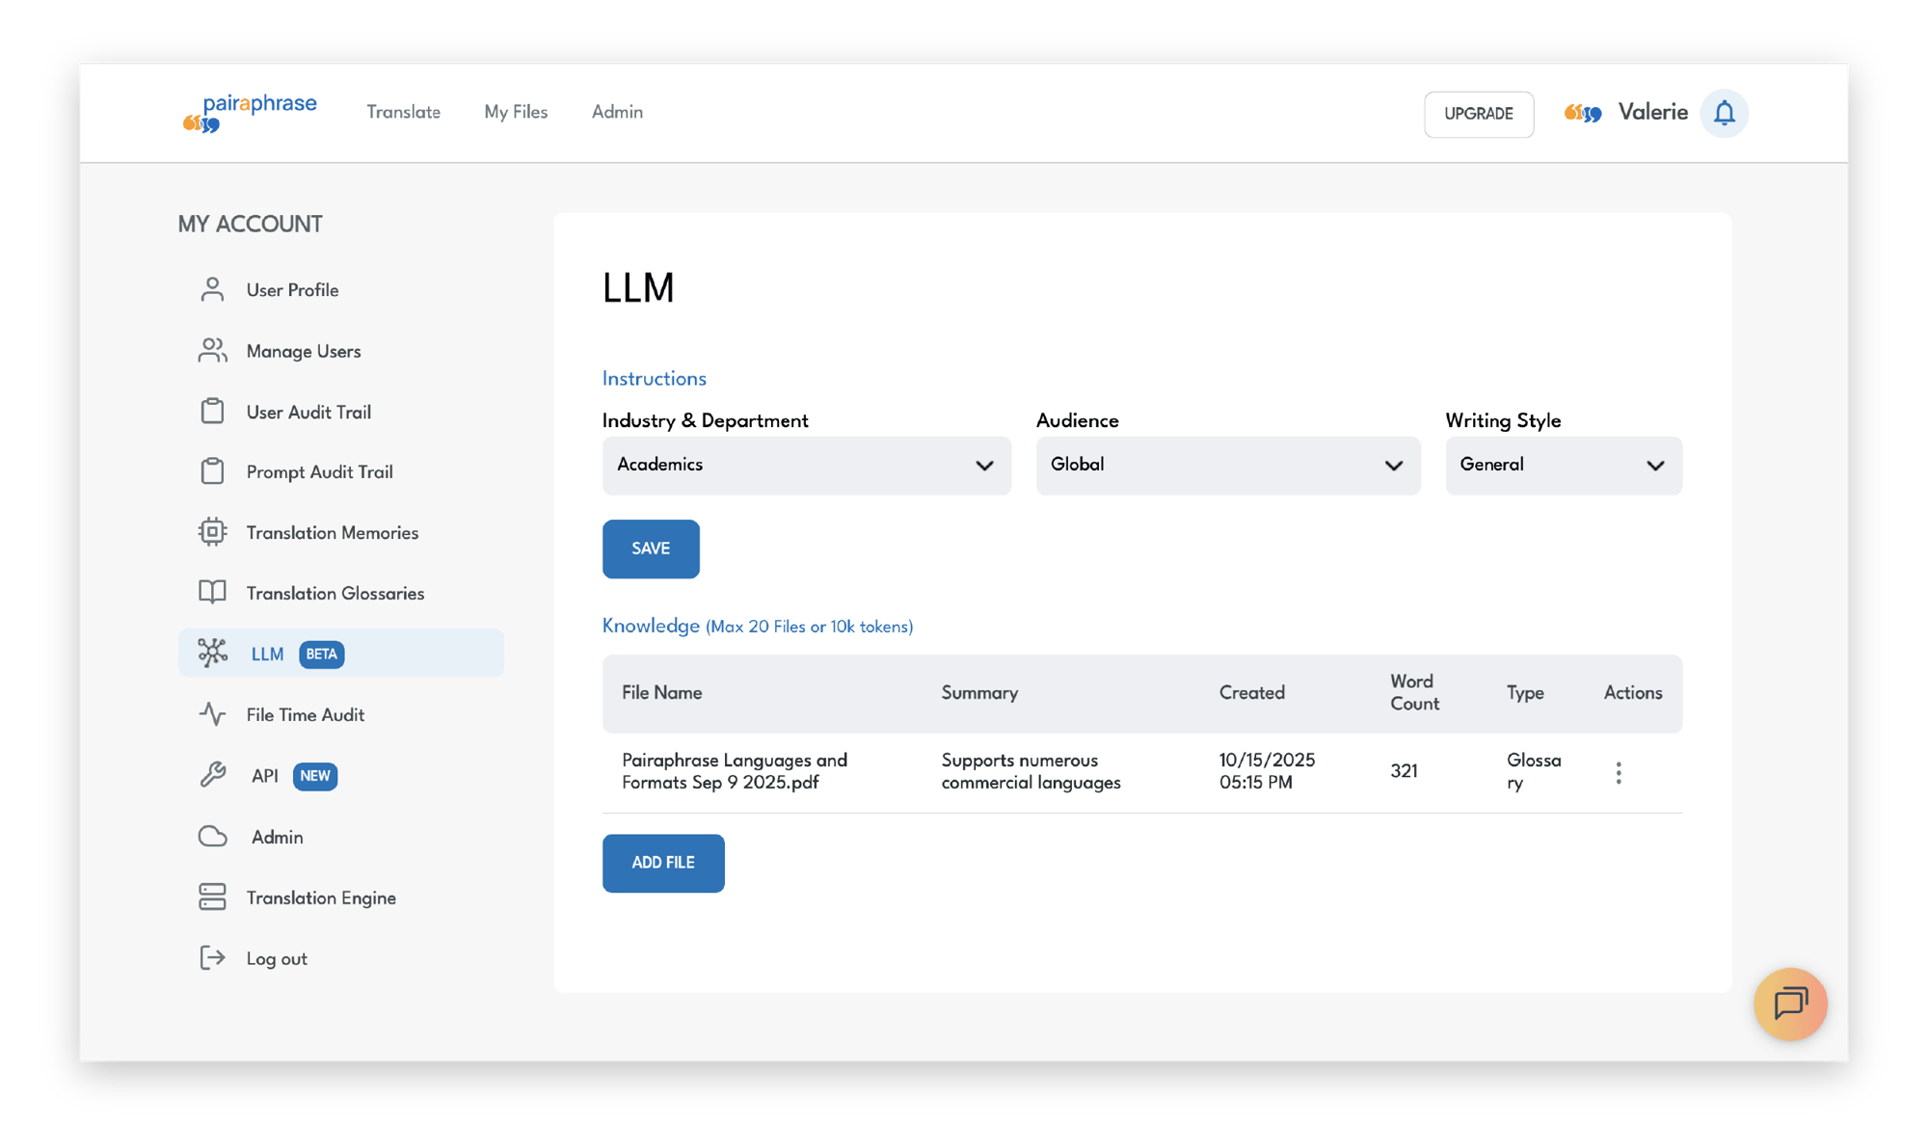Click the Log out arrow icon
The image size is (1928, 1125).
click(x=212, y=958)
